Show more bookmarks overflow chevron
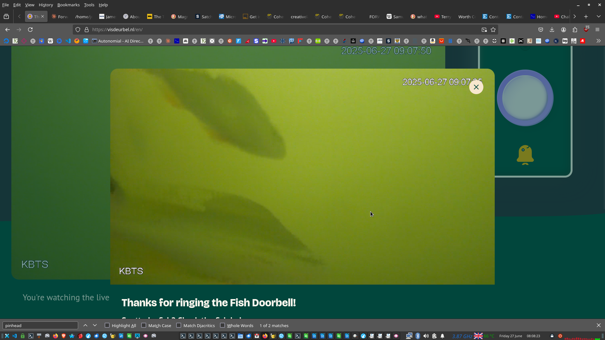605x340 pixels. coord(598,41)
